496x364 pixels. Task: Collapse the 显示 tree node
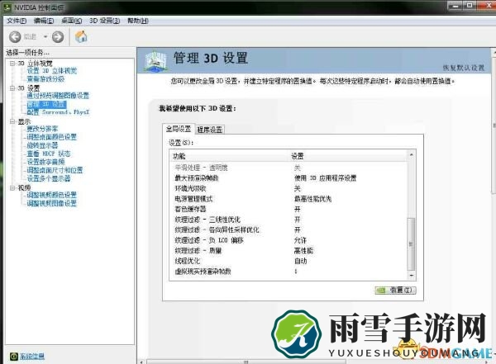(x=12, y=121)
